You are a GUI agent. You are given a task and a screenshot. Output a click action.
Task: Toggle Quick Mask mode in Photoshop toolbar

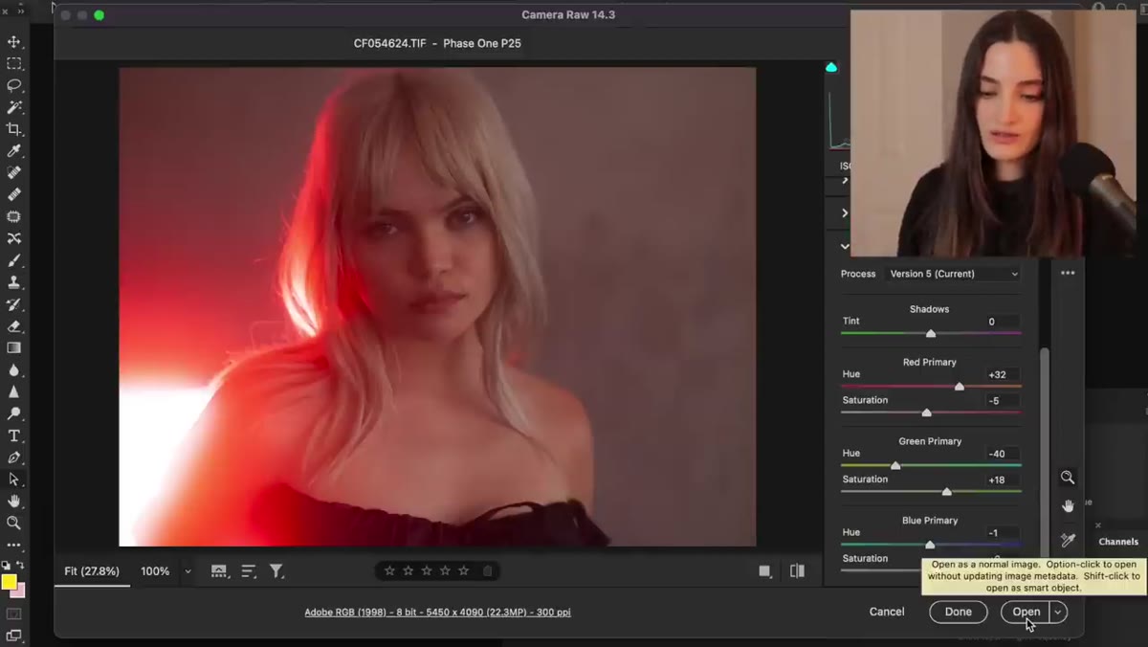(14, 614)
